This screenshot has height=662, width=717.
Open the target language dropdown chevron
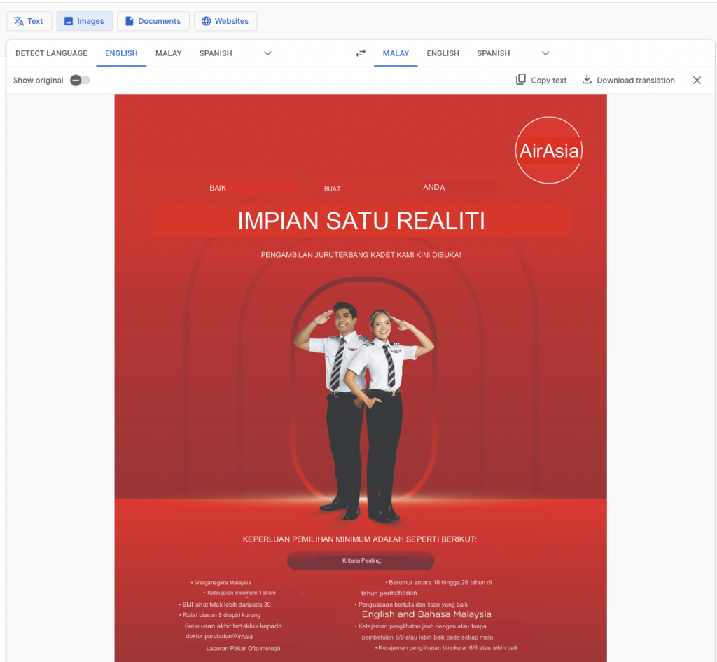pos(545,53)
